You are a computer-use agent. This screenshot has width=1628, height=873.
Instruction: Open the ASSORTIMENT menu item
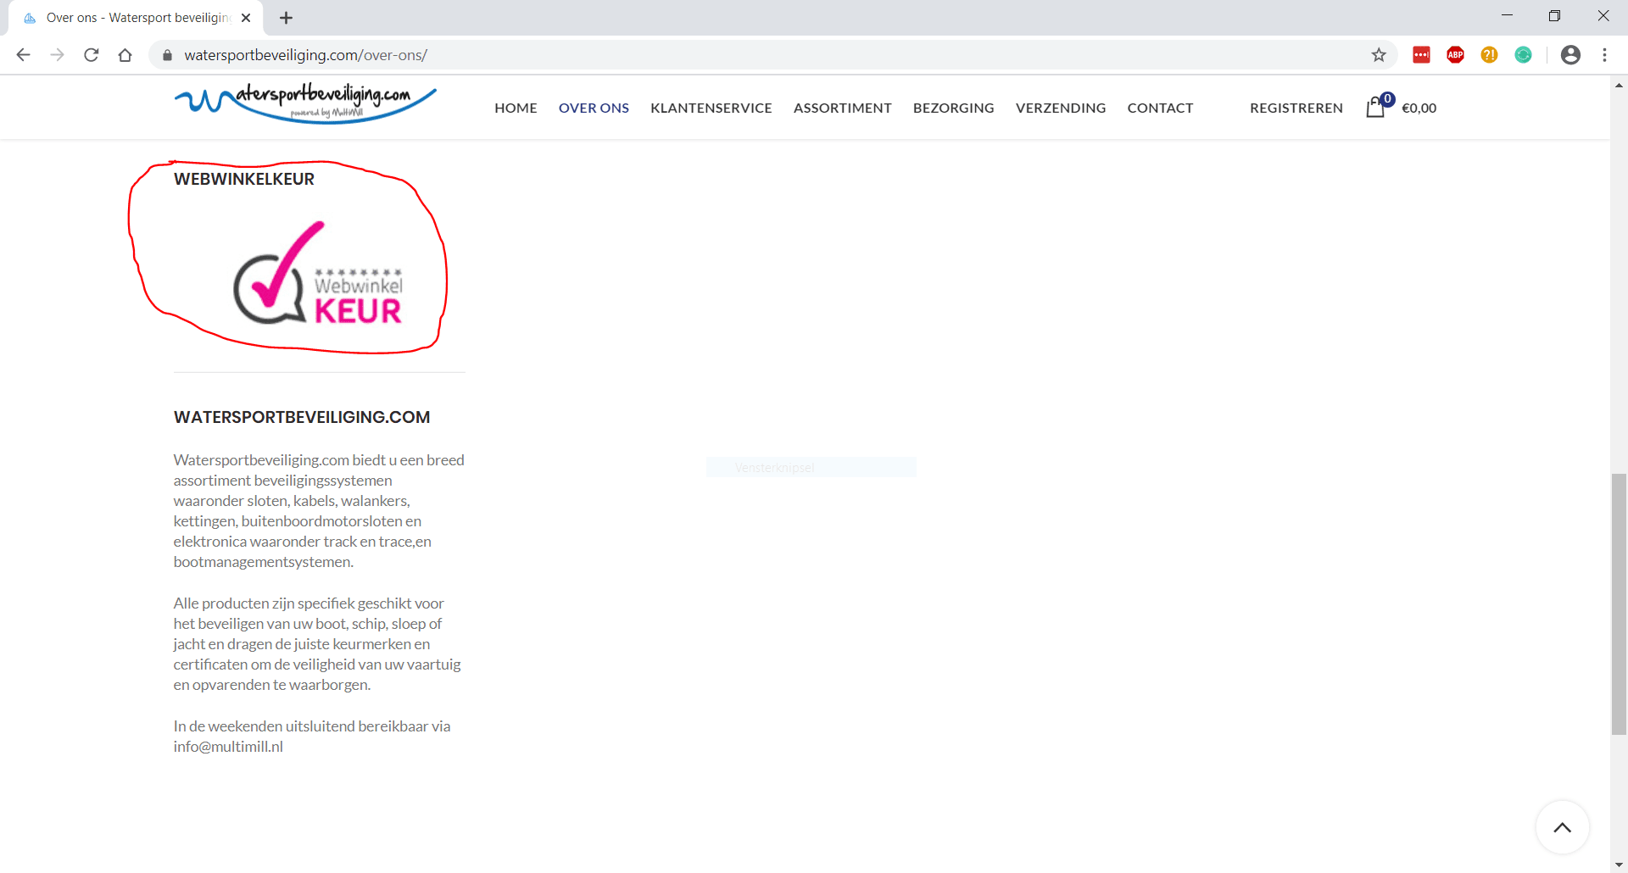842,108
